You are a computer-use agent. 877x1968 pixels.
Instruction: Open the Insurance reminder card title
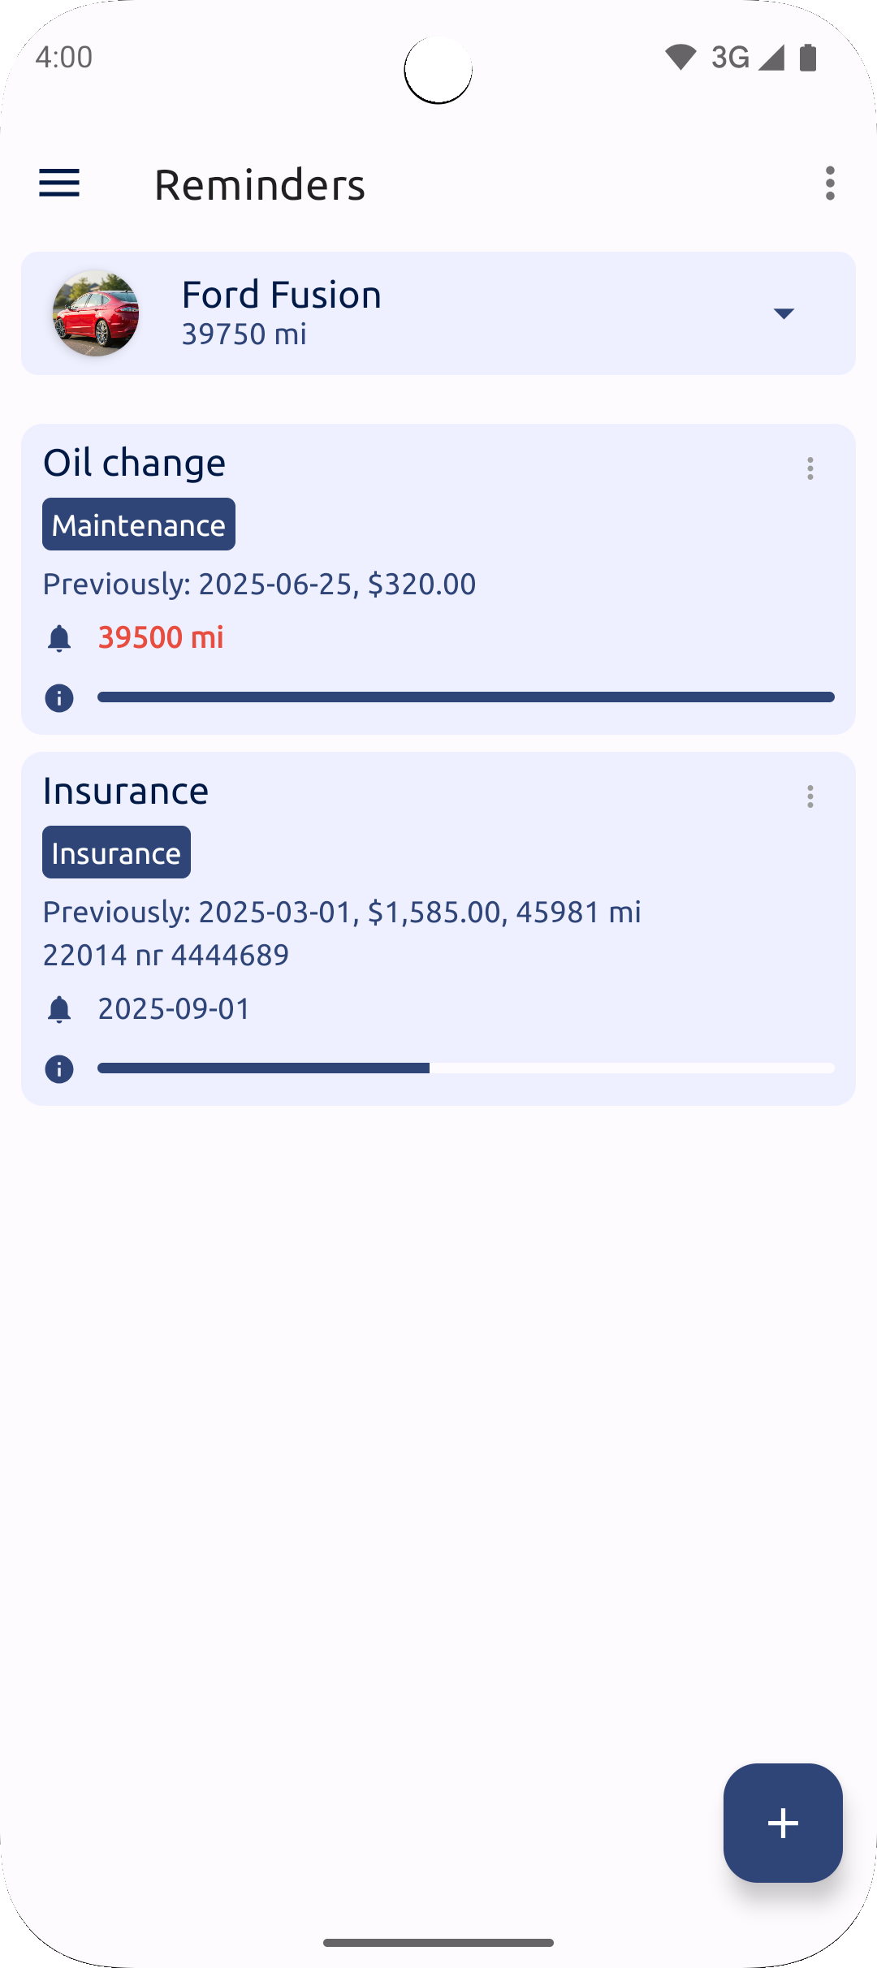(x=126, y=791)
